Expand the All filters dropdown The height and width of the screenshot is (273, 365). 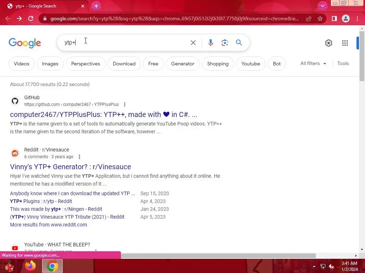[313, 63]
